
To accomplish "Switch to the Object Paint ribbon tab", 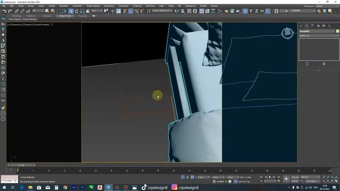I will coord(65,16).
